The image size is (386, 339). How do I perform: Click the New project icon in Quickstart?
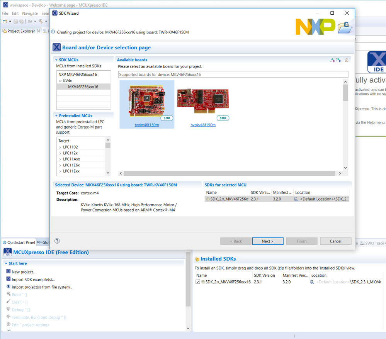(9, 271)
